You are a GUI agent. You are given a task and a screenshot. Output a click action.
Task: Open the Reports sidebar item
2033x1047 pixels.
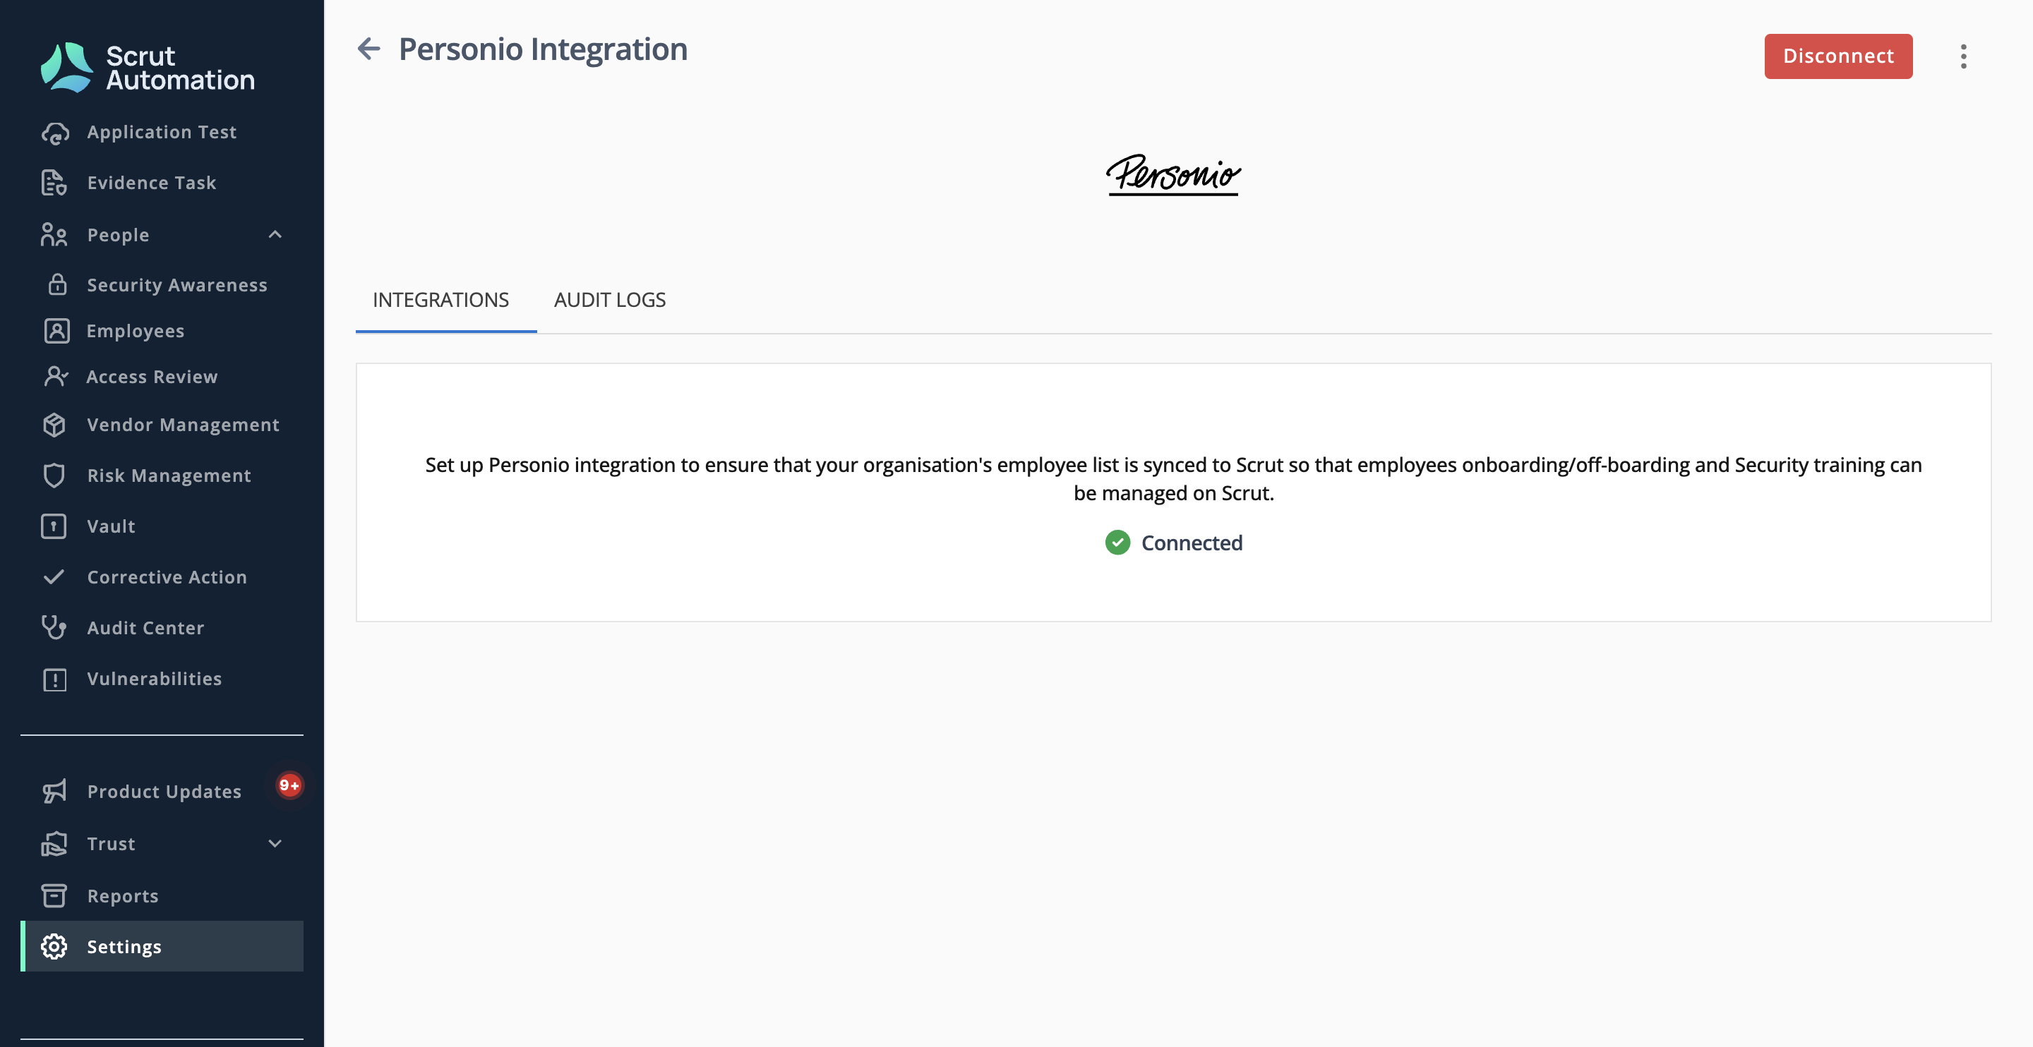[x=122, y=896]
